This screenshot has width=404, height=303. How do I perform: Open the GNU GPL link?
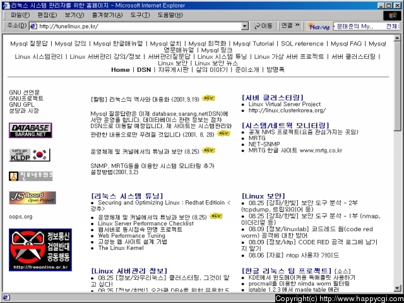pyautogui.click(x=21, y=105)
